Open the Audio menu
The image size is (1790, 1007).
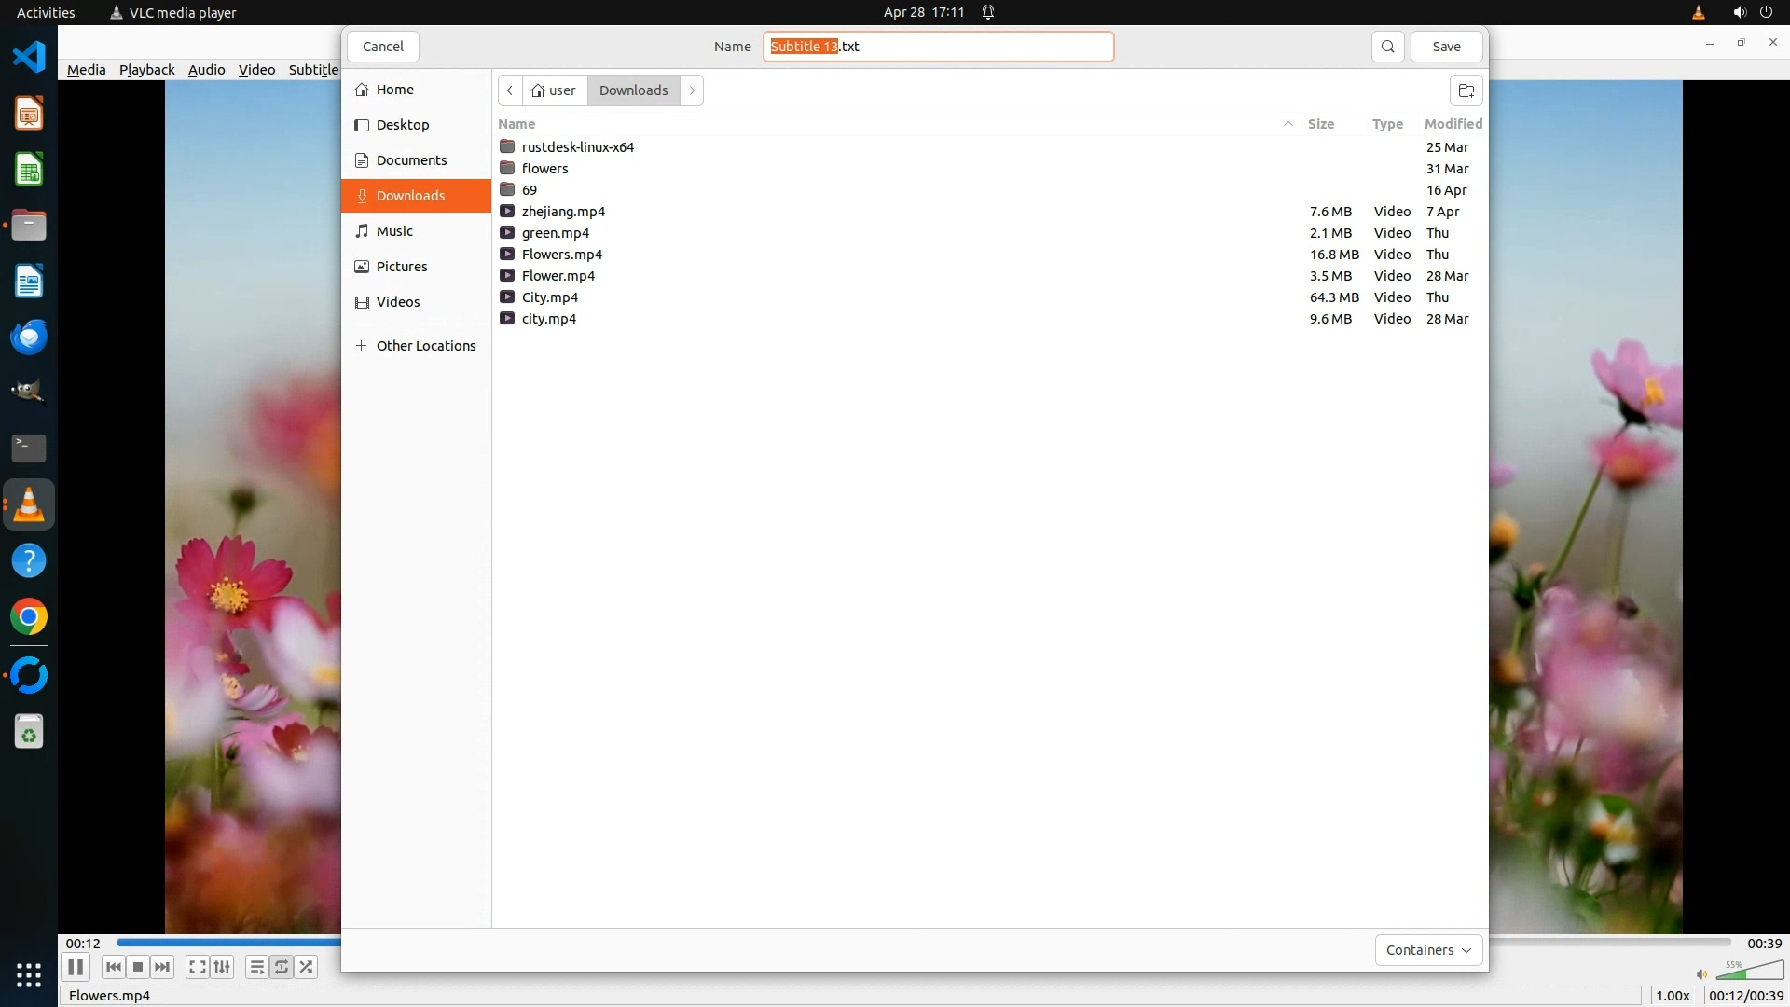tap(206, 70)
